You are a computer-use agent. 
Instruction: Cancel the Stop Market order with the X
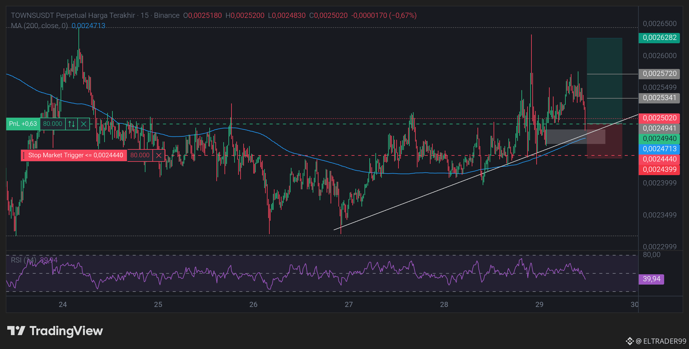click(159, 155)
